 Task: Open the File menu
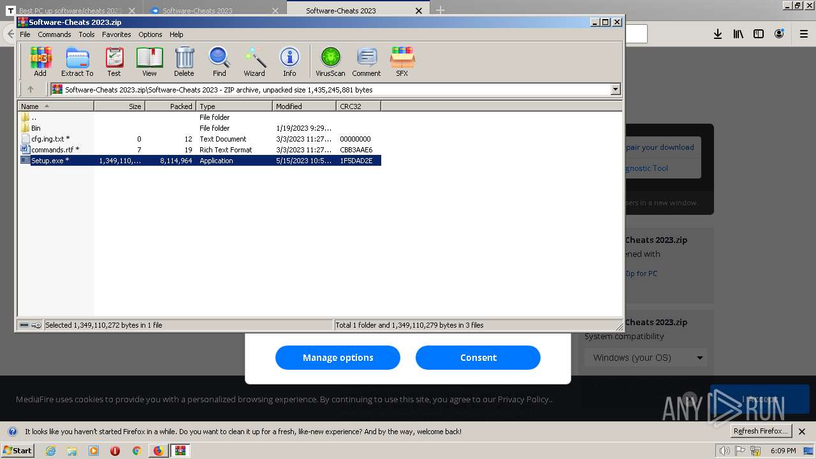click(25, 34)
